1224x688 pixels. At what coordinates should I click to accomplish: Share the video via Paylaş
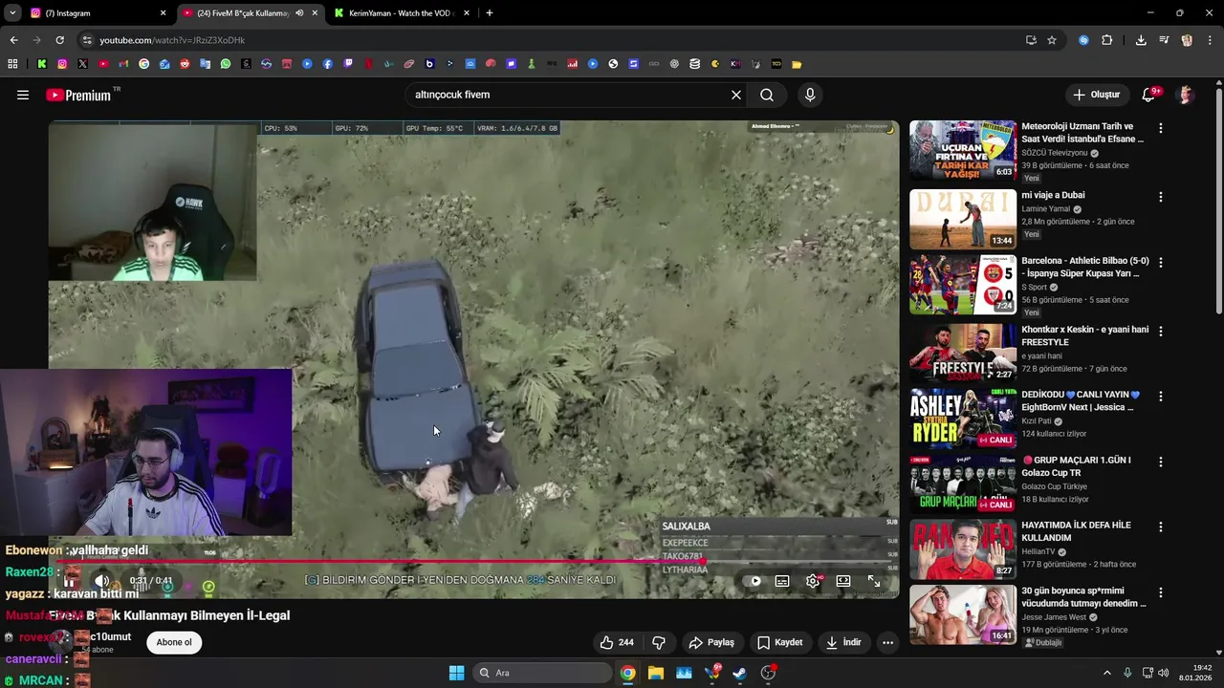point(712,642)
